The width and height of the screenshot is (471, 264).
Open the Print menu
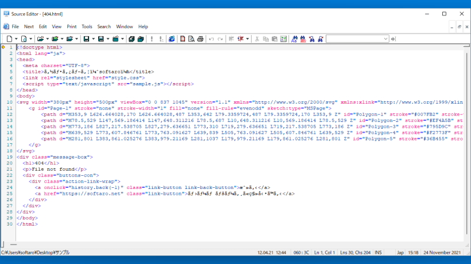coord(71,27)
